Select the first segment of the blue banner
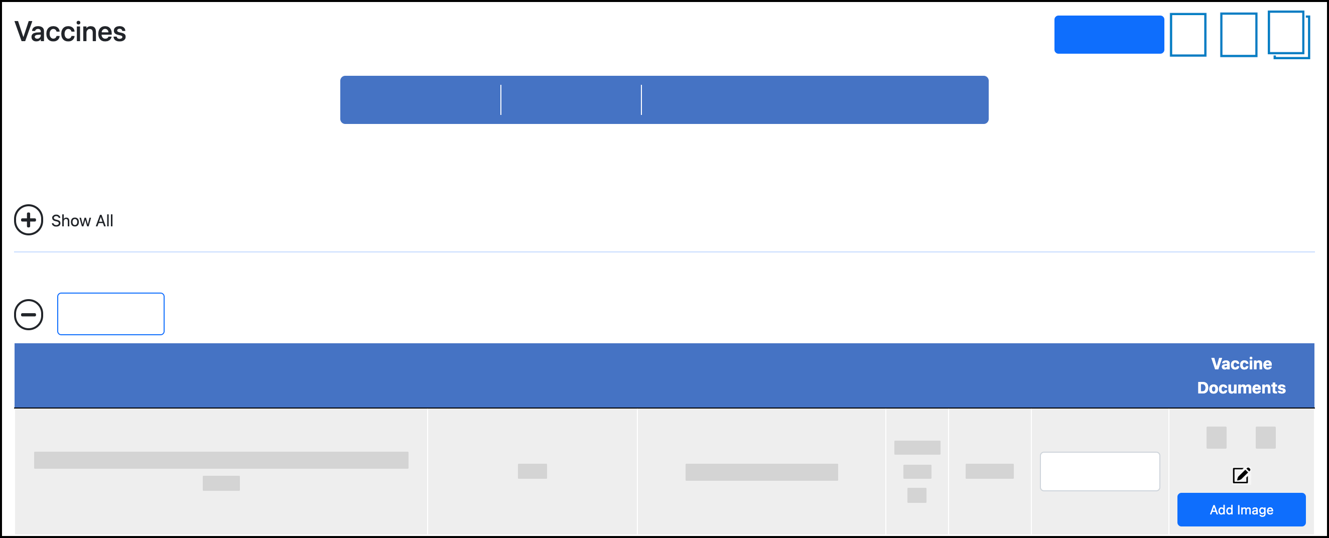This screenshot has height=538, width=1329. pyautogui.click(x=421, y=99)
